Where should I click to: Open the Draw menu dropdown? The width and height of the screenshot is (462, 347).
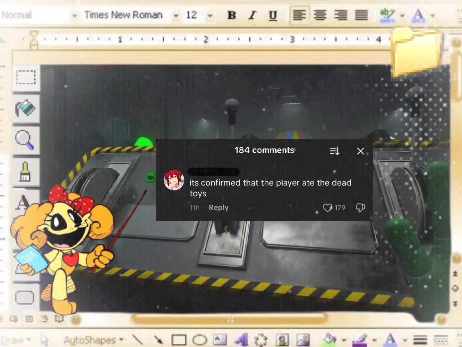click(15, 340)
